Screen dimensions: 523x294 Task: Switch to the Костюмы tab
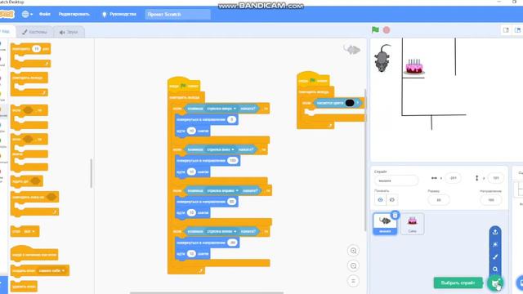click(x=34, y=32)
